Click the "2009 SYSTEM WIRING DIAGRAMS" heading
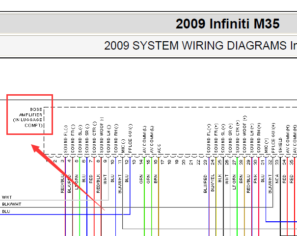The image size is (297, 236). point(195,46)
